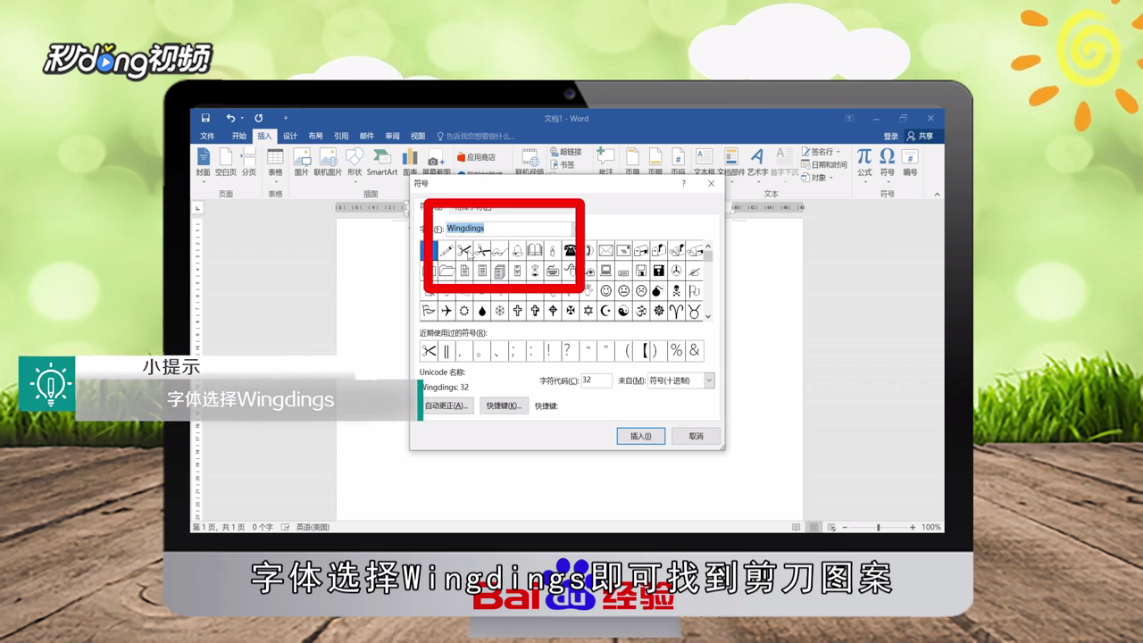This screenshot has height=643, width=1143.
Task: Click the zoom in plus button
Action: coord(912,528)
